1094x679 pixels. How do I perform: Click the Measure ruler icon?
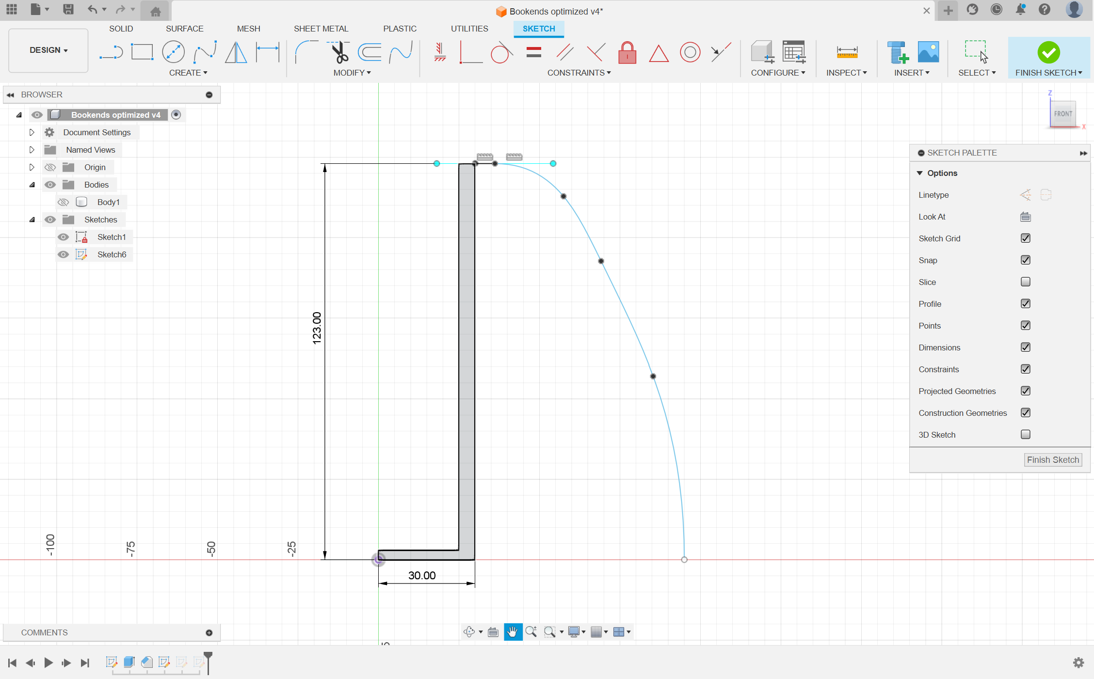[x=847, y=52]
